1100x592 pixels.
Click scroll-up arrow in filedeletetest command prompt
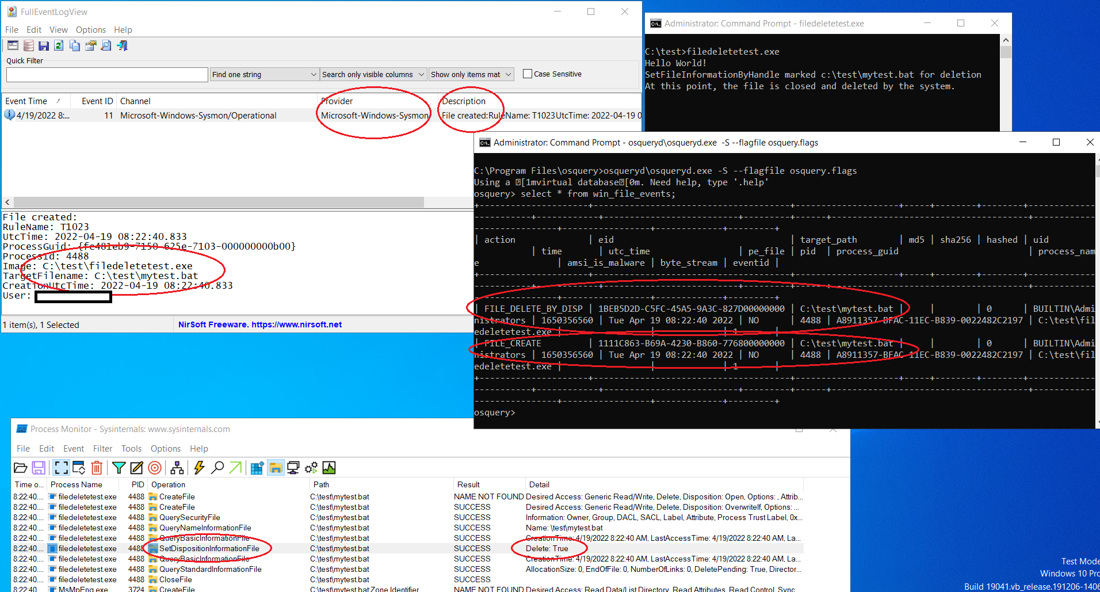1006,40
